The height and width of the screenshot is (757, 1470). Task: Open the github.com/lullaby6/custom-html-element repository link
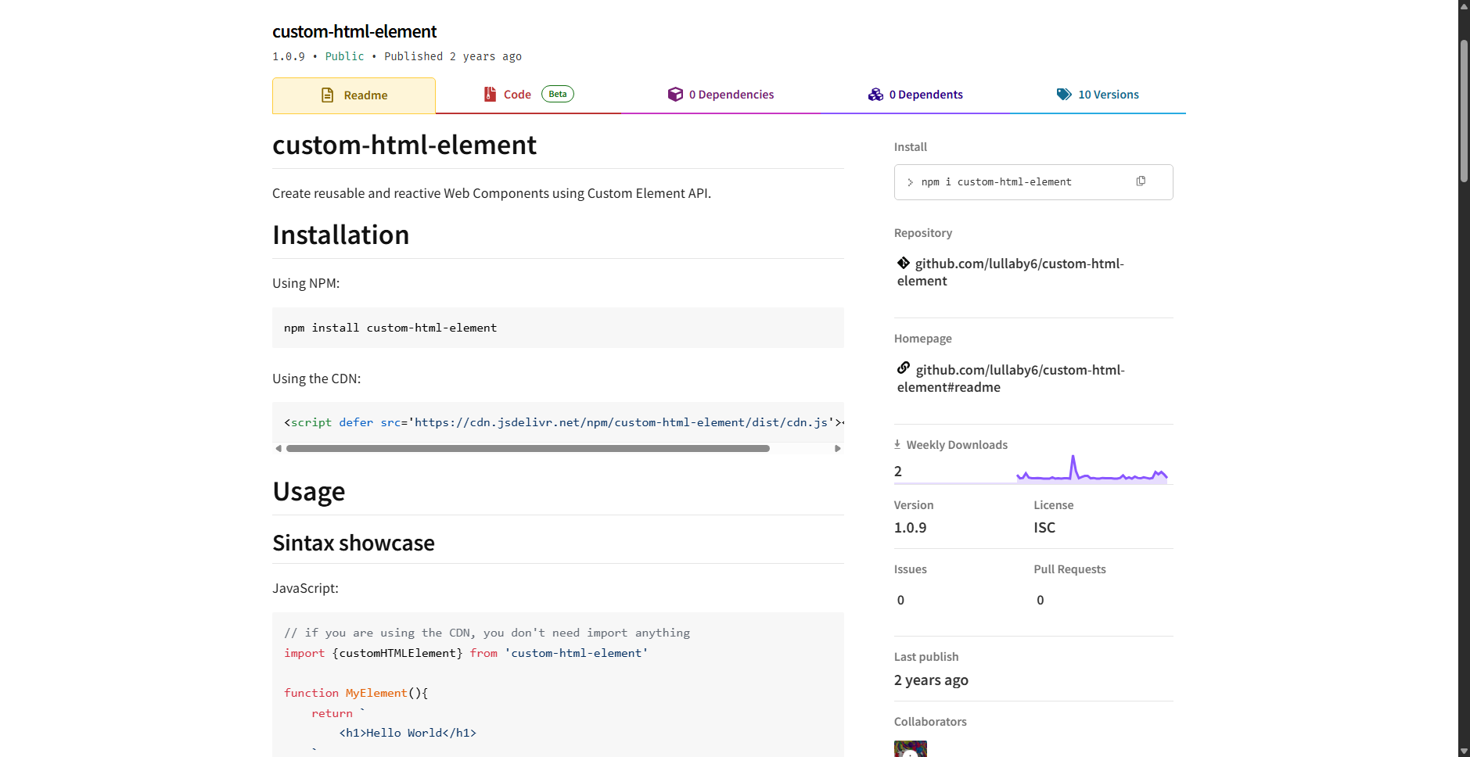1011,272
